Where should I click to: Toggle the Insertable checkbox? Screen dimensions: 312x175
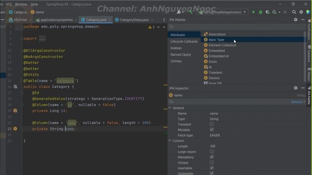tap(212, 168)
